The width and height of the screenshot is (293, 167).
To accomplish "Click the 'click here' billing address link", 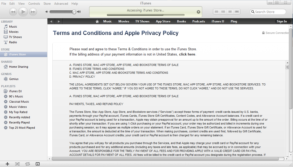I will [187, 54].
